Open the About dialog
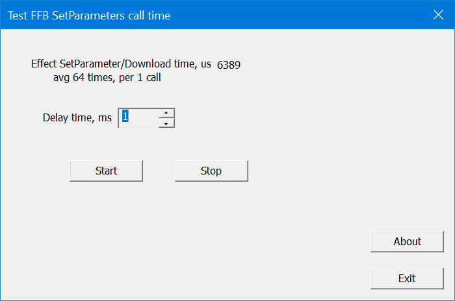Screen dimensions: 455x301 [x=407, y=241]
